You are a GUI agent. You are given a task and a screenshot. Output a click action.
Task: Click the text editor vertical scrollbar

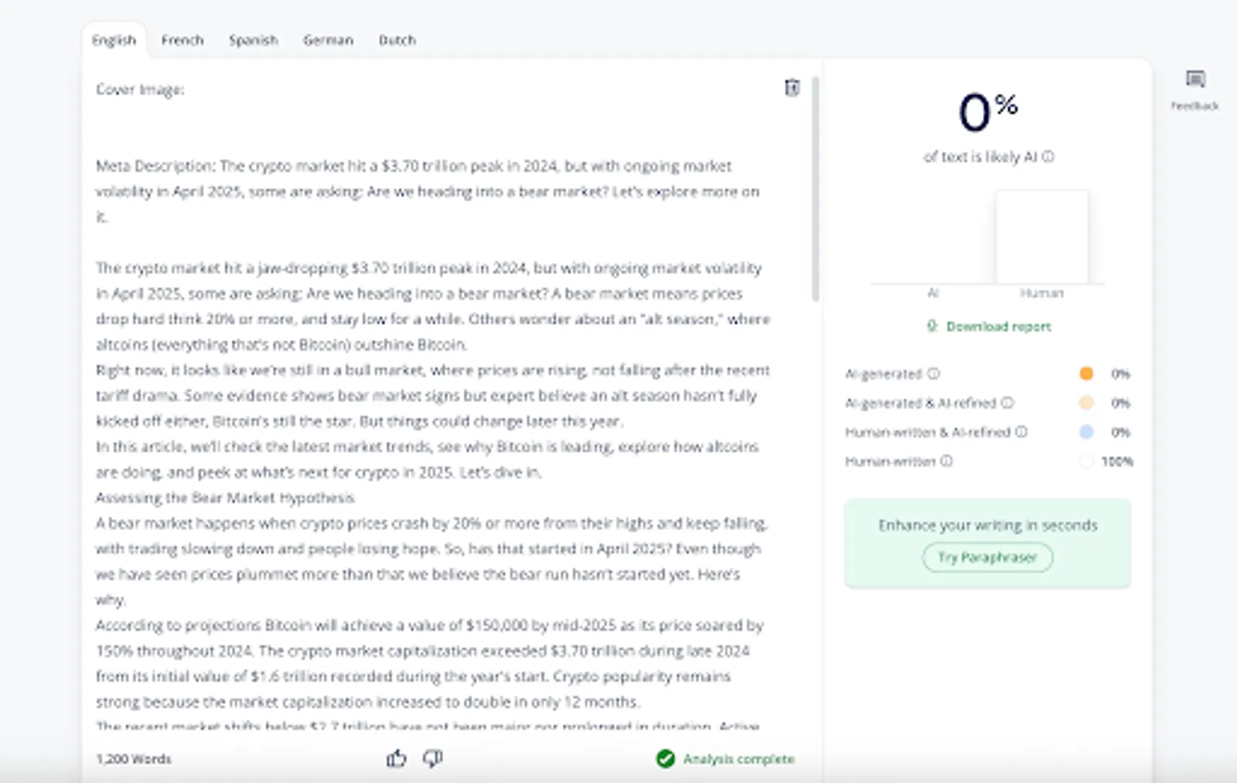coord(815,189)
